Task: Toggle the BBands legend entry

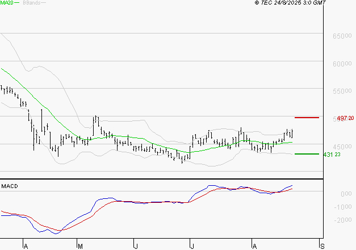Action: point(31,3)
